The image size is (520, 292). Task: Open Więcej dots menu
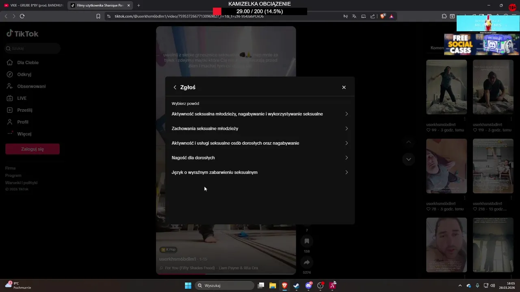[x=10, y=133]
